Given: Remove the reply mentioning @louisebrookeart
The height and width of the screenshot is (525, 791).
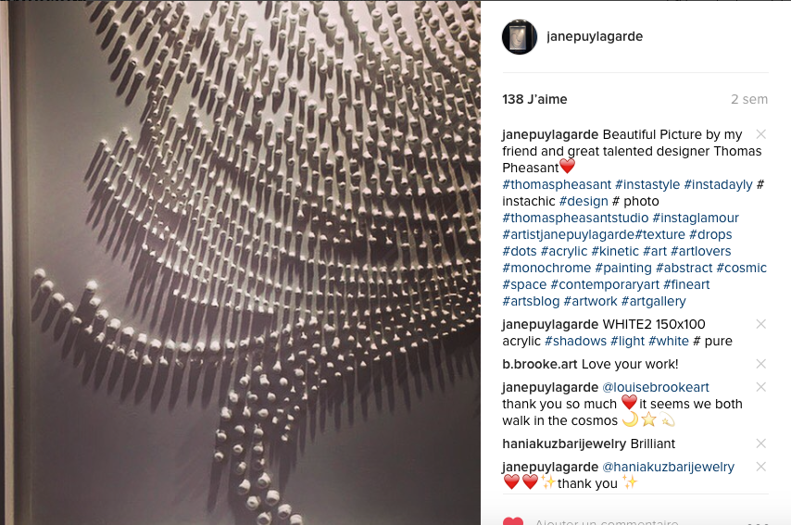Looking at the screenshot, I should [x=760, y=387].
